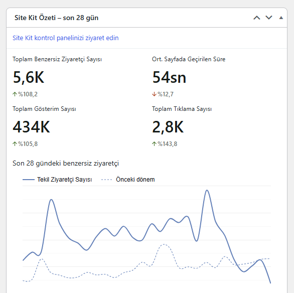Image resolution: width=294 pixels, height=293 pixels.
Task: Move the Site Kit widget down
Action: coord(269,18)
